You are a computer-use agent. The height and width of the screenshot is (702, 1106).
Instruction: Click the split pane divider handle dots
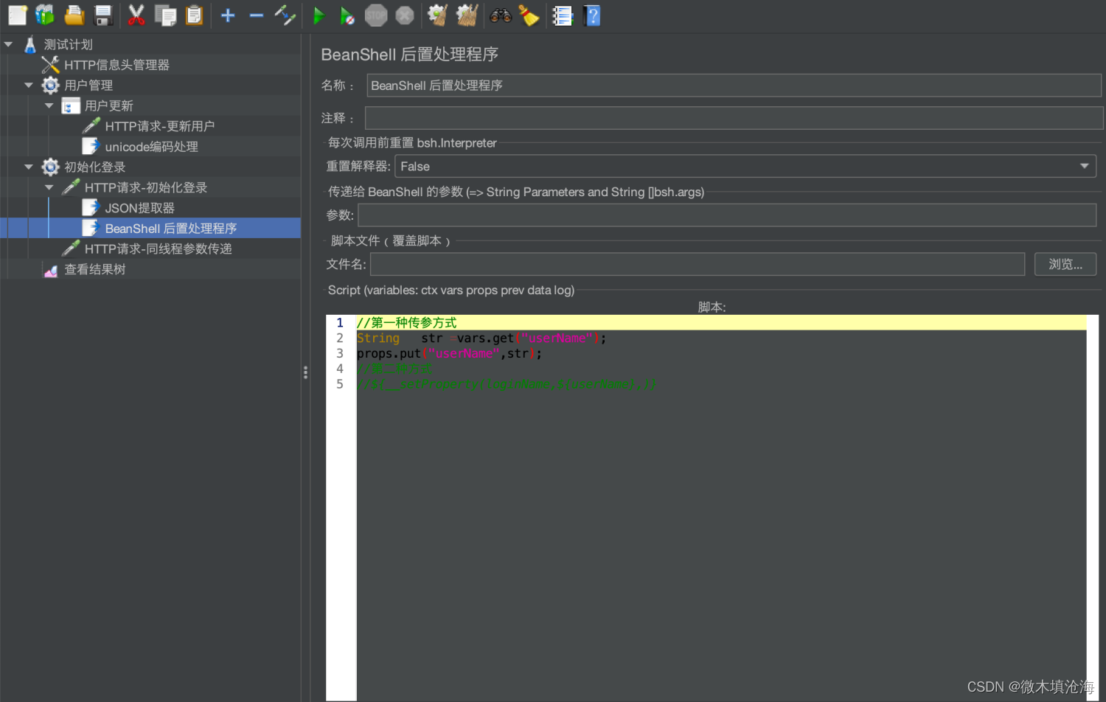(x=305, y=372)
